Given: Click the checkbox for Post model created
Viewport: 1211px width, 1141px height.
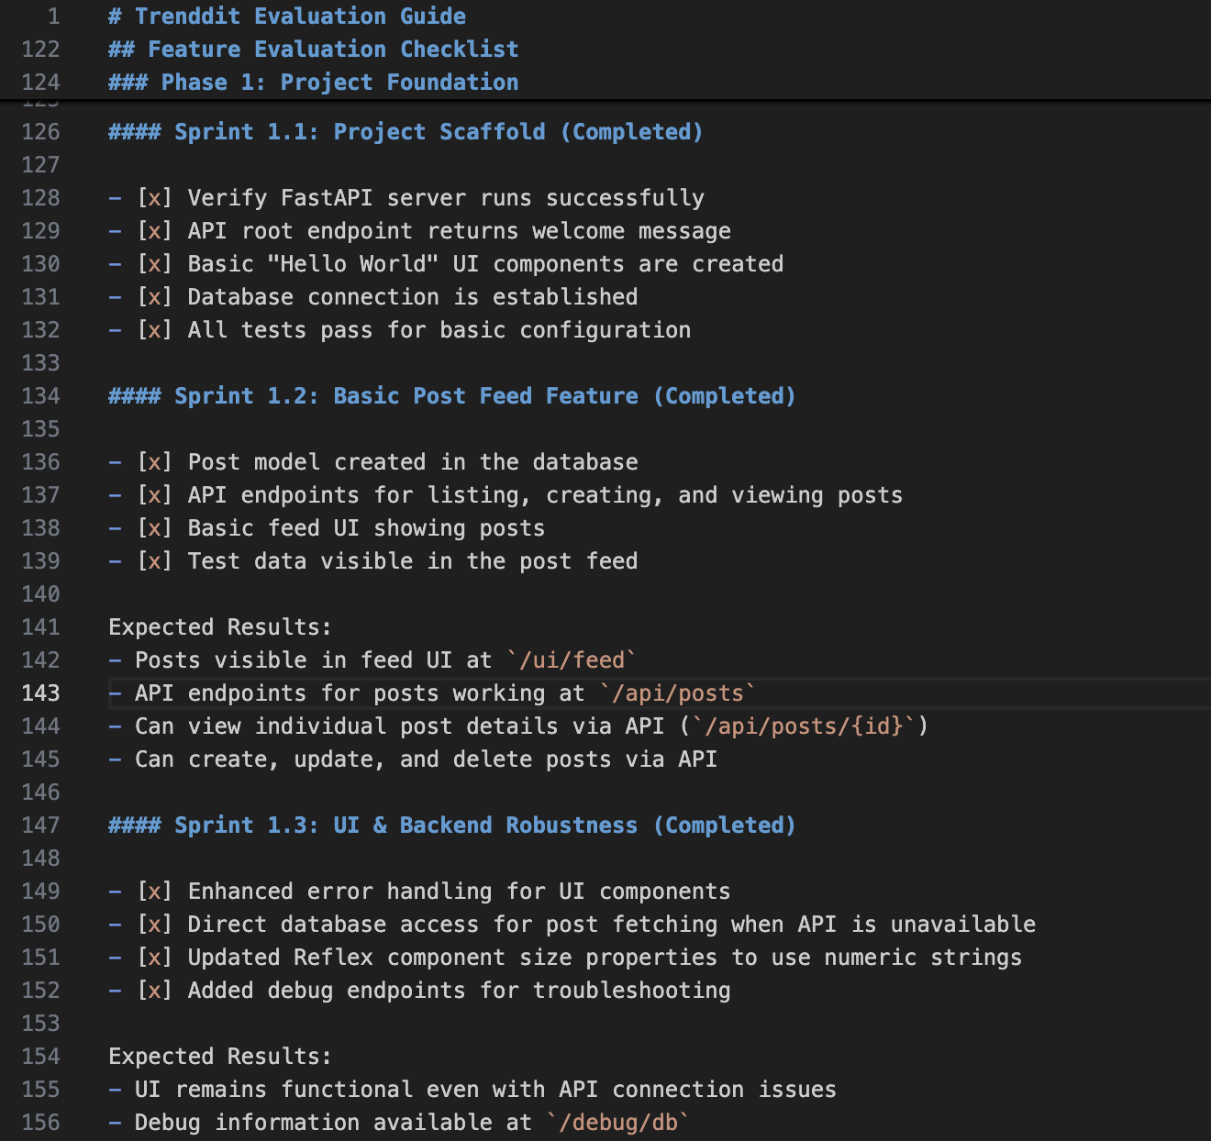Looking at the screenshot, I should tap(154, 462).
